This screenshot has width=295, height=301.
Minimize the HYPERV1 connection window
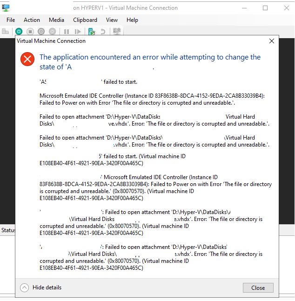pos(244,8)
